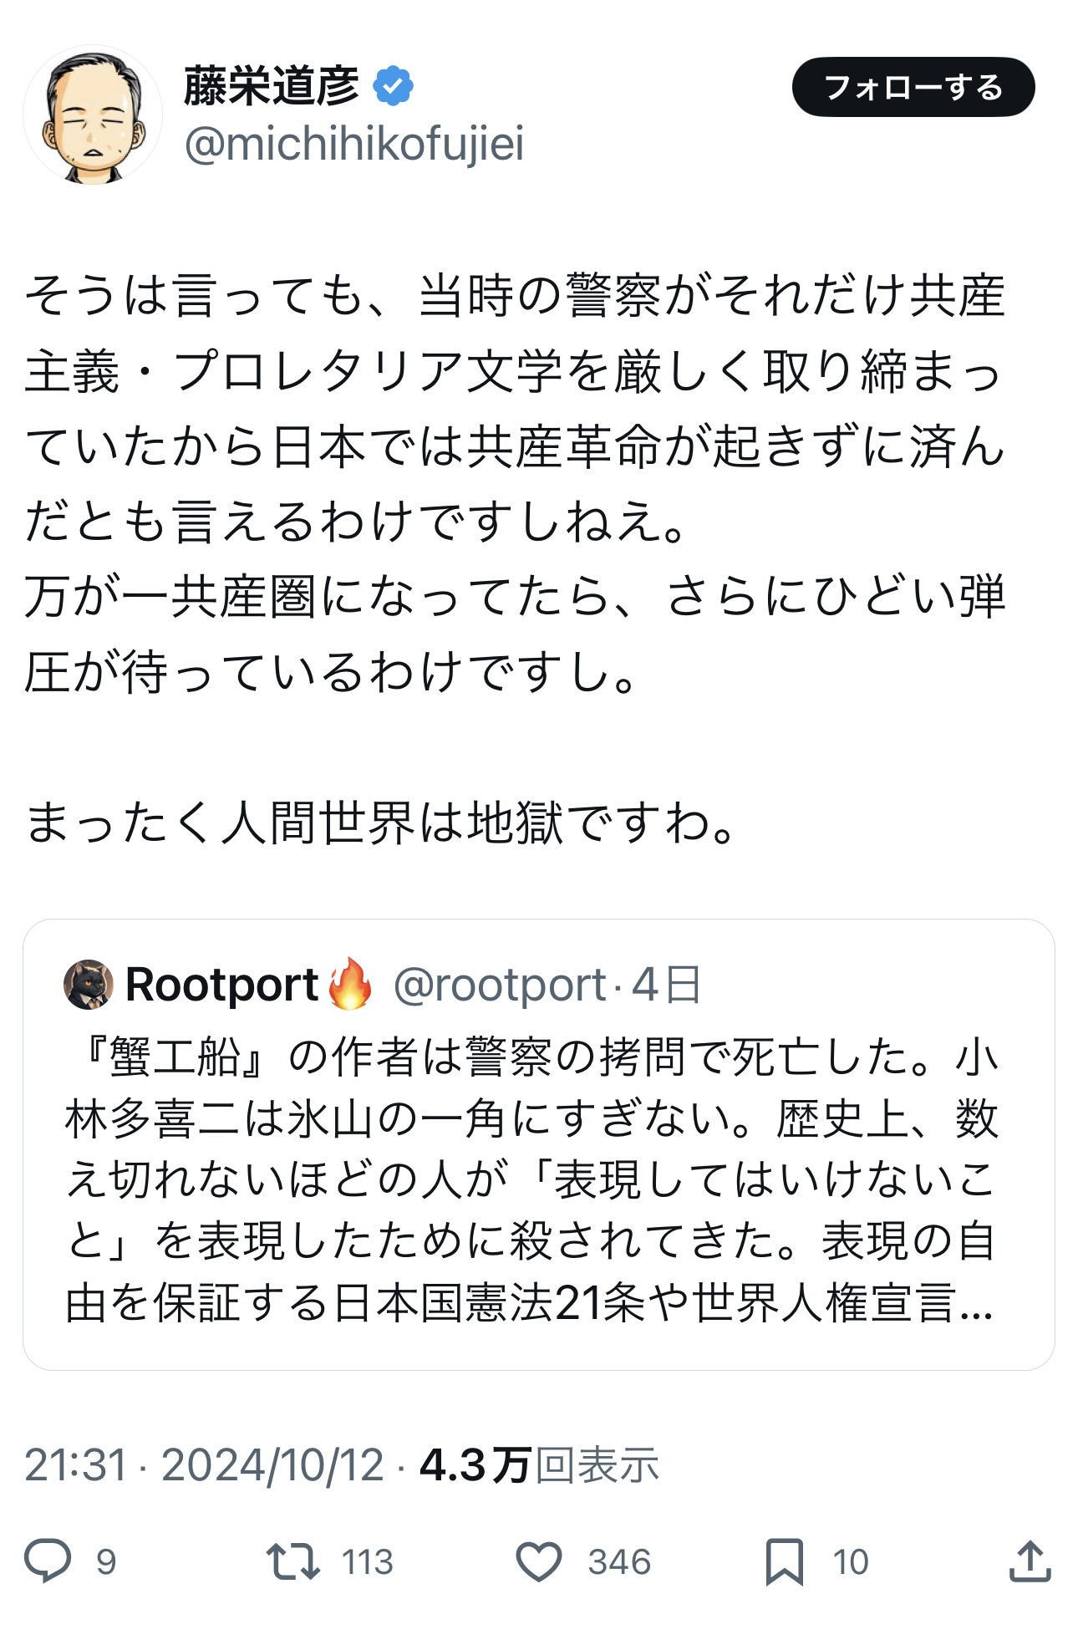Click the reply speech bubble icon
Screen dimensions: 1078x1645
pos(48,1561)
